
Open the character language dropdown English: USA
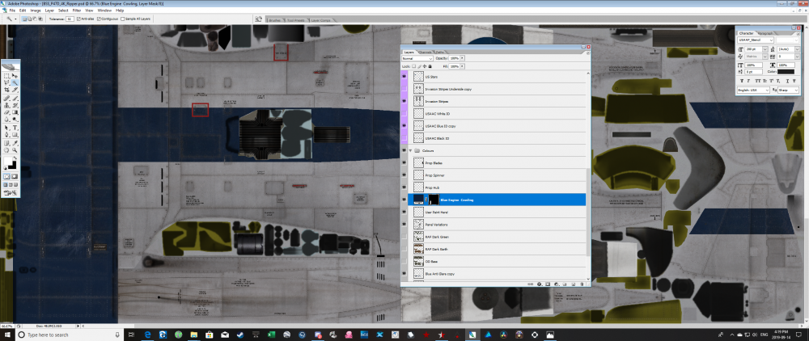tap(752, 91)
